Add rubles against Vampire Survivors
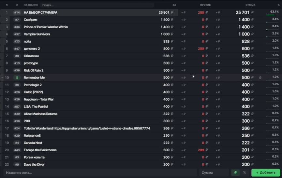Viewport: 282px width, 178px height. (x=218, y=34)
